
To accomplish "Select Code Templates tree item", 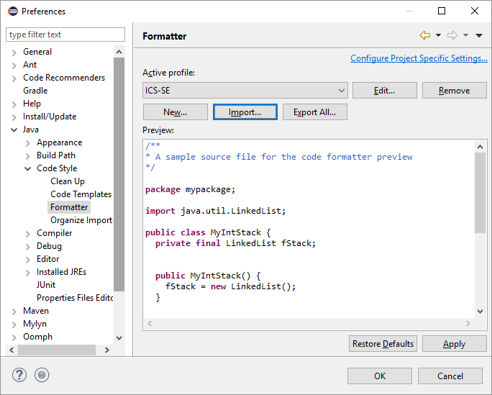I will coord(81,194).
